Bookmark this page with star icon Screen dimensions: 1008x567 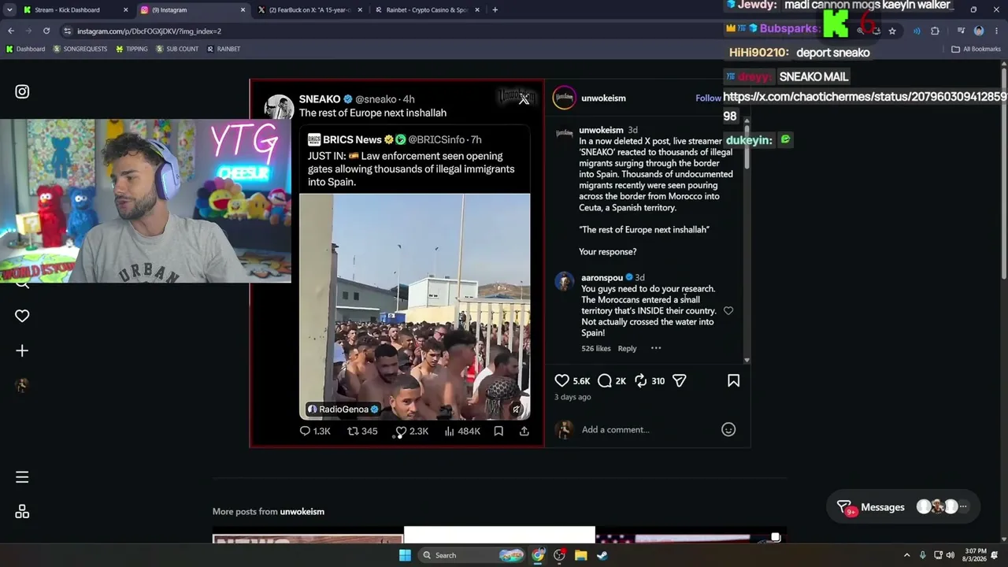(x=892, y=31)
